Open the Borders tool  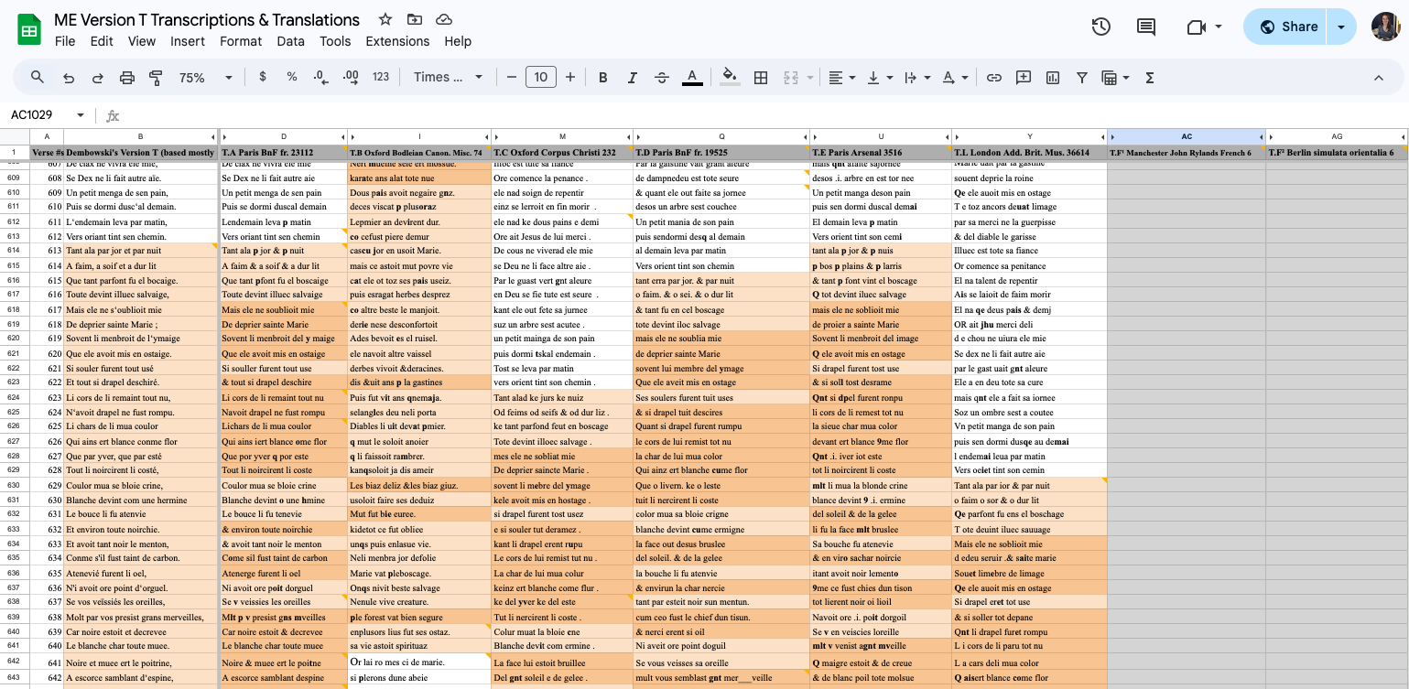point(760,78)
